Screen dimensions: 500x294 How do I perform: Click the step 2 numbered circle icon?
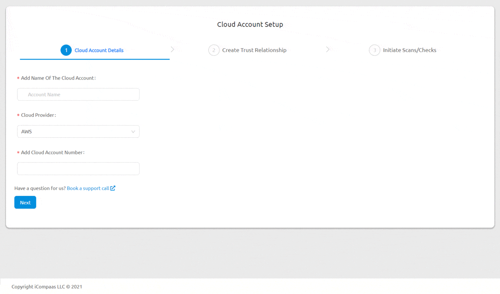(214, 50)
